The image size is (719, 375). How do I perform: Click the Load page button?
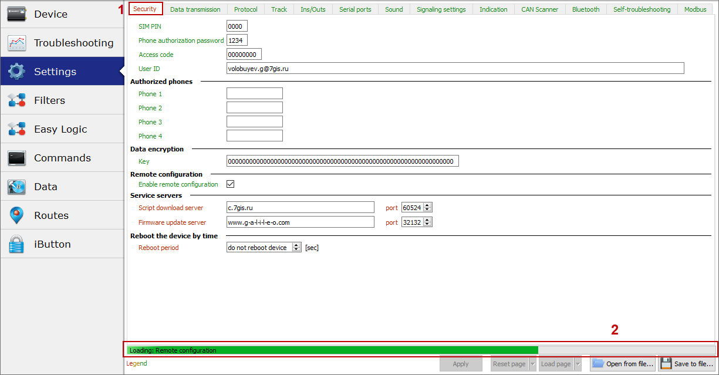[x=556, y=364]
